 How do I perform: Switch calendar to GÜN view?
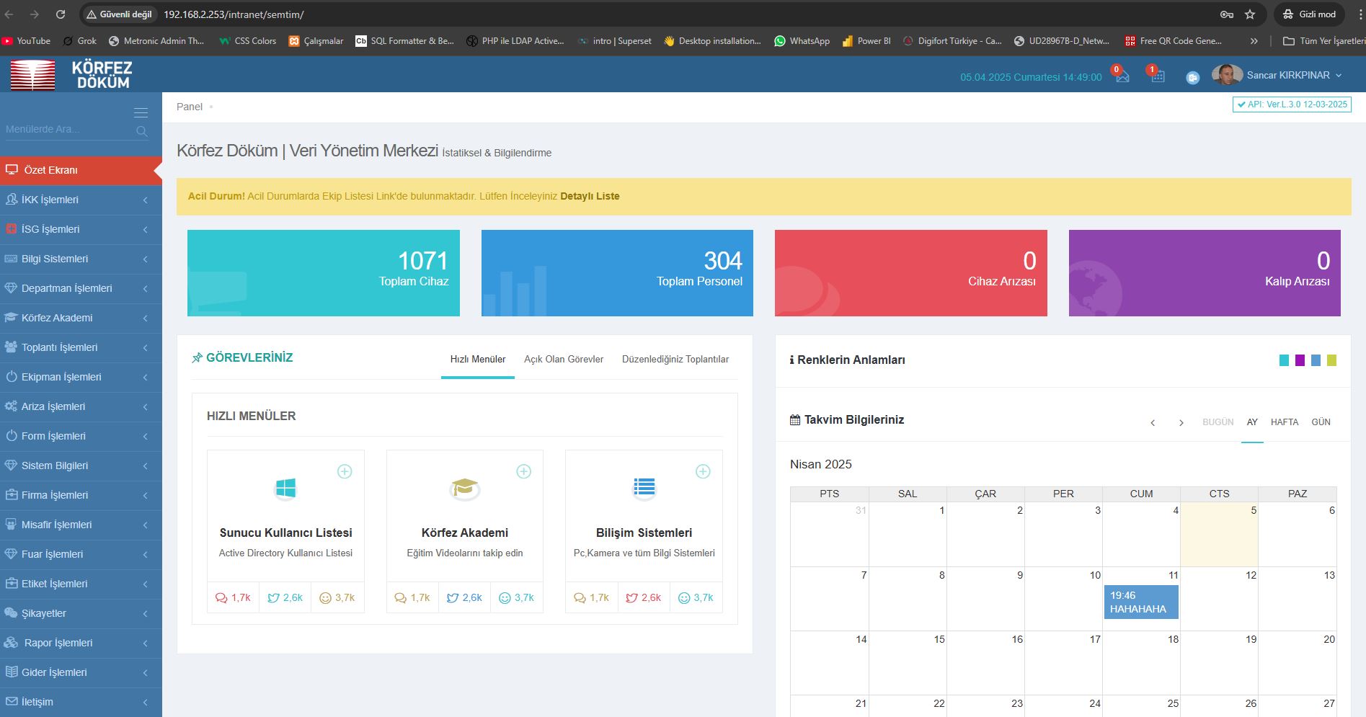coord(1321,422)
